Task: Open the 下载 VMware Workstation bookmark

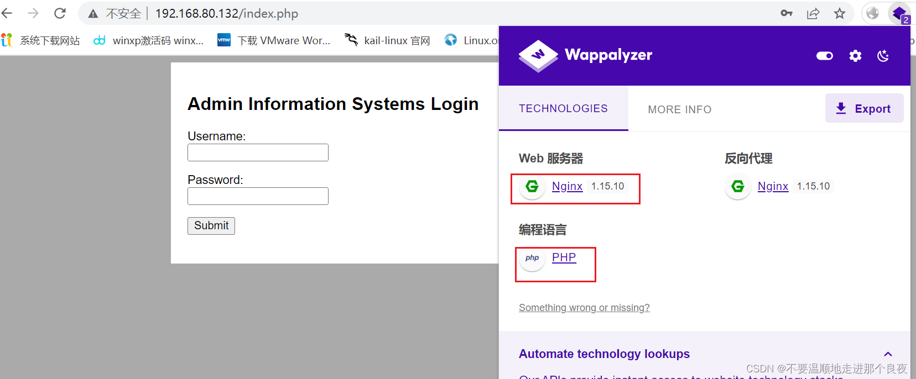Action: 274,40
